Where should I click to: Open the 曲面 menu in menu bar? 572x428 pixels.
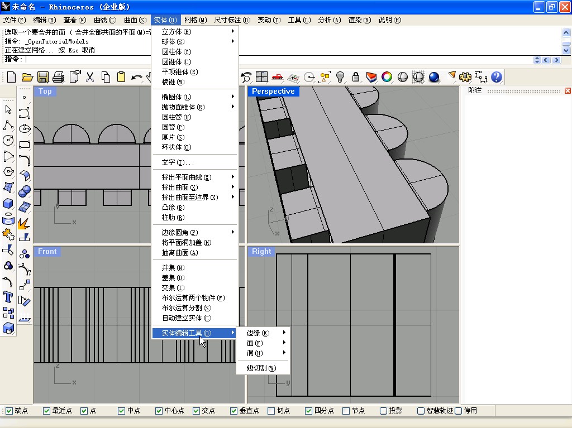click(135, 20)
